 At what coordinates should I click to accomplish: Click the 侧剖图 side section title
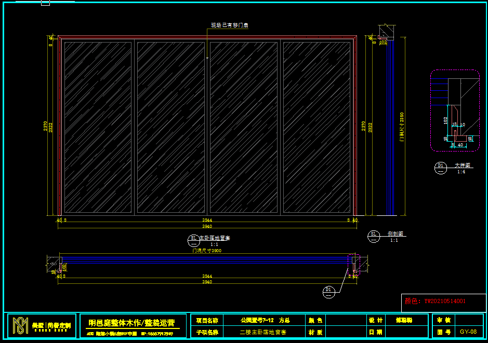click(396, 234)
